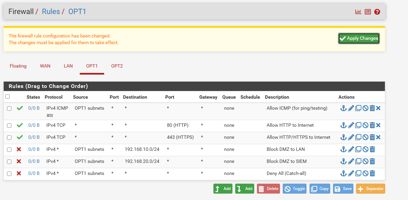Viewport: 408px width, 200px height.
Task: View the status graph icon in header
Action: pos(358,12)
